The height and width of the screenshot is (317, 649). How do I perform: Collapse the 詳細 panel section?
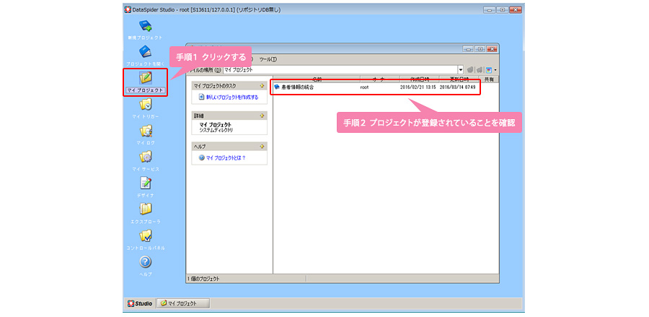click(262, 116)
